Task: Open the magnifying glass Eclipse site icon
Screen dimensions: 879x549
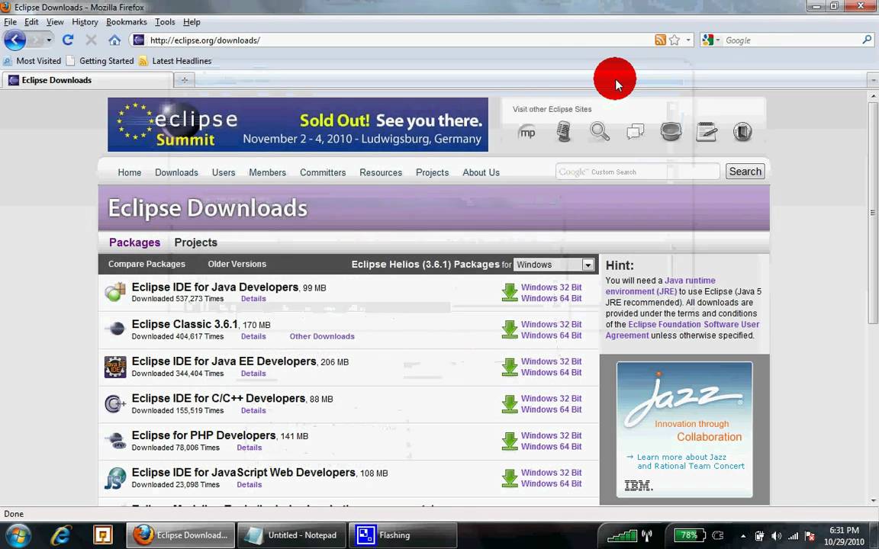Action: coord(599,132)
